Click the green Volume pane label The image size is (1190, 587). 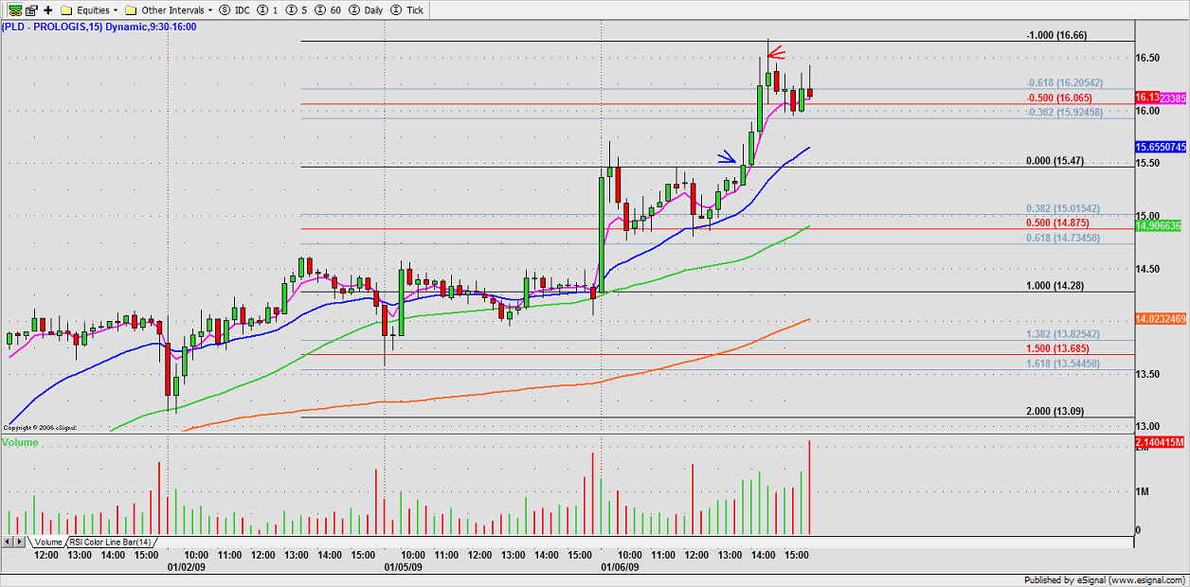[x=20, y=442]
